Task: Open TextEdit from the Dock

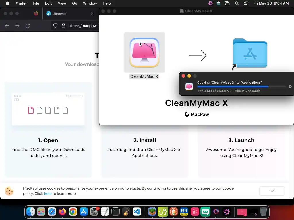Action: tap(105, 212)
